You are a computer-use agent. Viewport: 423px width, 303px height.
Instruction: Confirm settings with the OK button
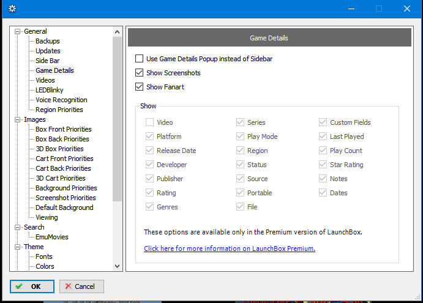coord(32,286)
